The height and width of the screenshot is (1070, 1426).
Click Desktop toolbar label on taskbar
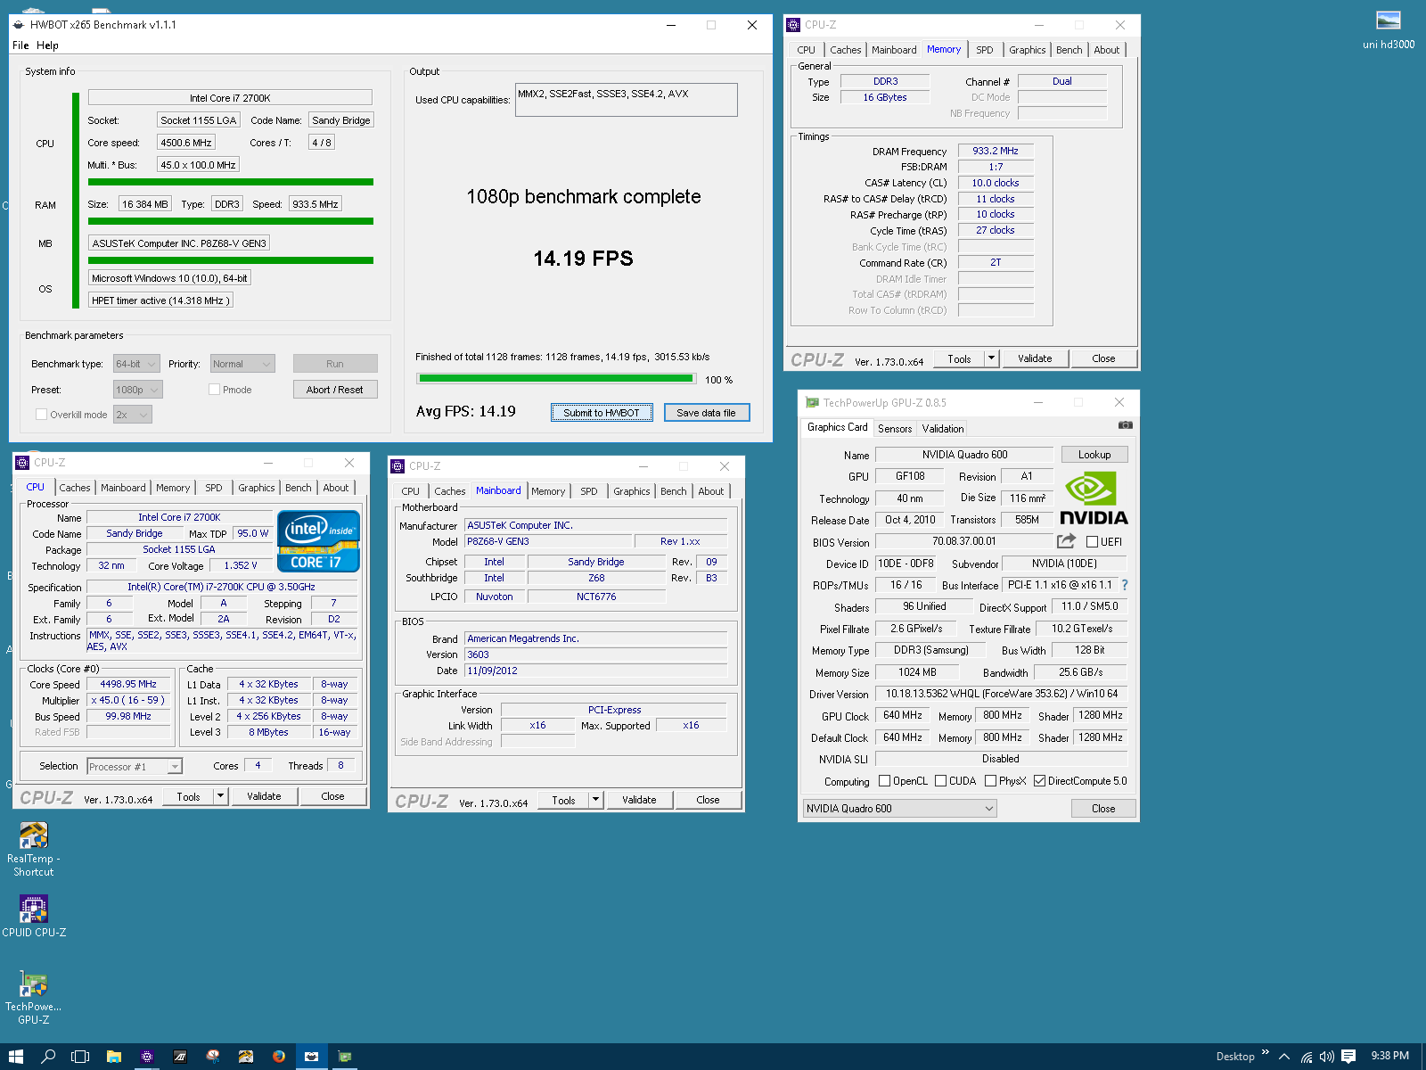tap(1234, 1057)
